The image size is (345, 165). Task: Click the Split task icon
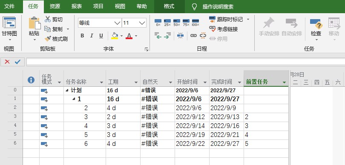pyautogui.click(x=180, y=35)
